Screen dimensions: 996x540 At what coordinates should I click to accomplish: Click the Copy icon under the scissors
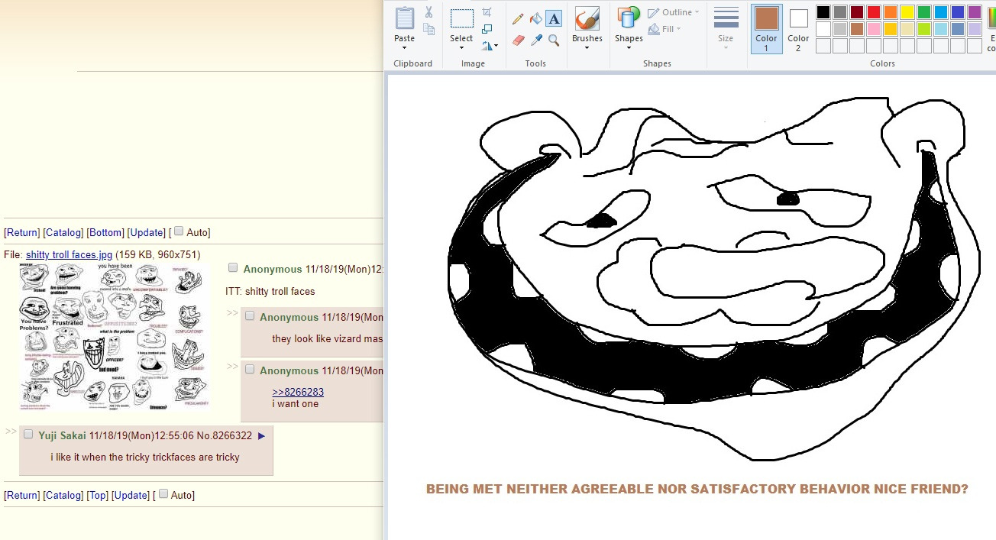(428, 30)
